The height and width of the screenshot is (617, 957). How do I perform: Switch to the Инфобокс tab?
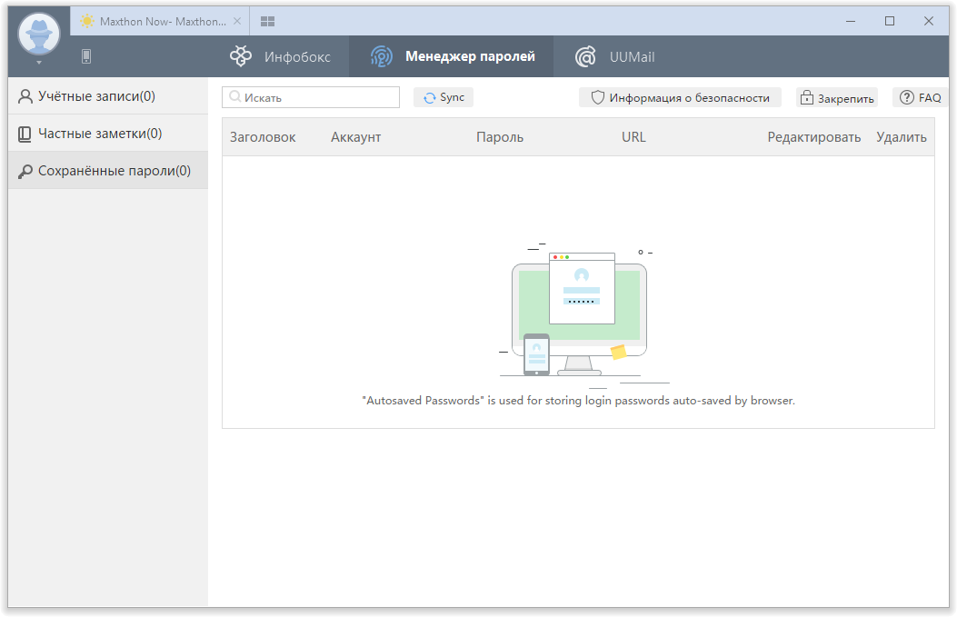pyautogui.click(x=281, y=56)
